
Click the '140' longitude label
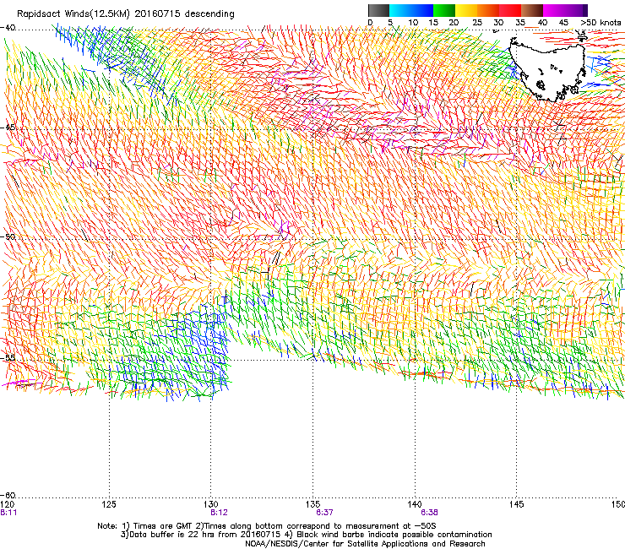click(415, 504)
